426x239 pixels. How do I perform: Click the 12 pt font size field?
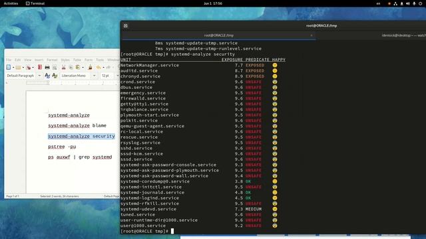point(107,76)
